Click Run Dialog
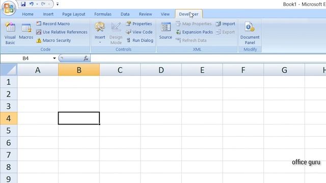Screen dimensions: 326x183 tap(140, 40)
